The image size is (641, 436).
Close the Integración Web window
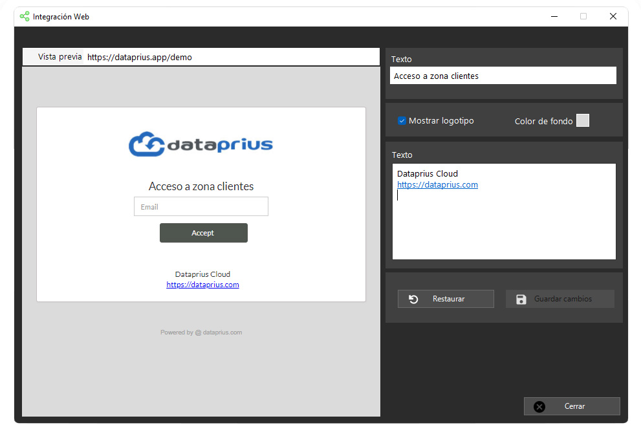(613, 16)
